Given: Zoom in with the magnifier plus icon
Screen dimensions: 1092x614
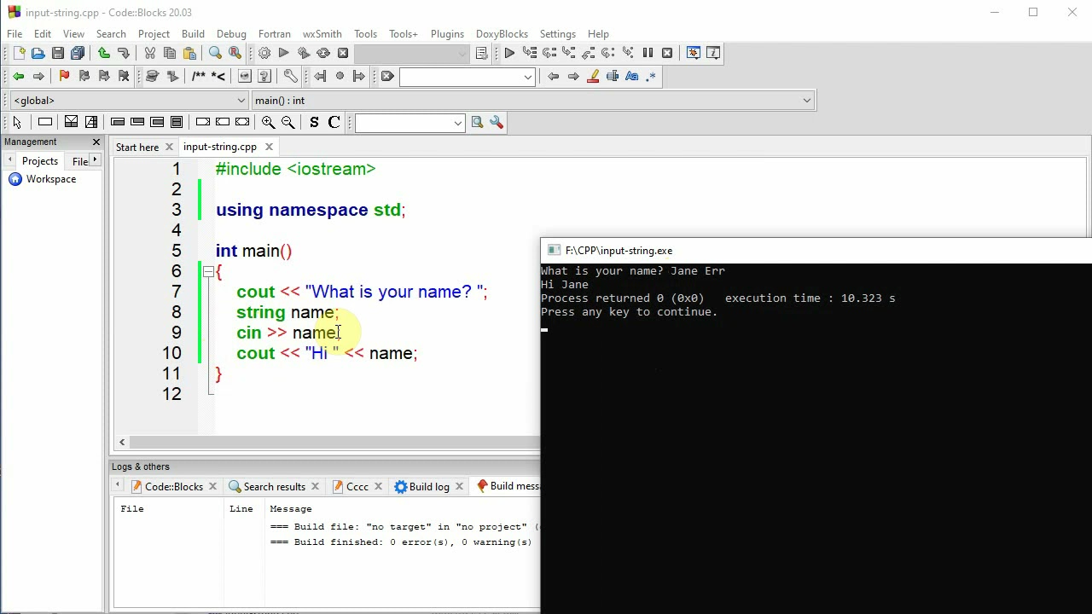Looking at the screenshot, I should pyautogui.click(x=268, y=123).
